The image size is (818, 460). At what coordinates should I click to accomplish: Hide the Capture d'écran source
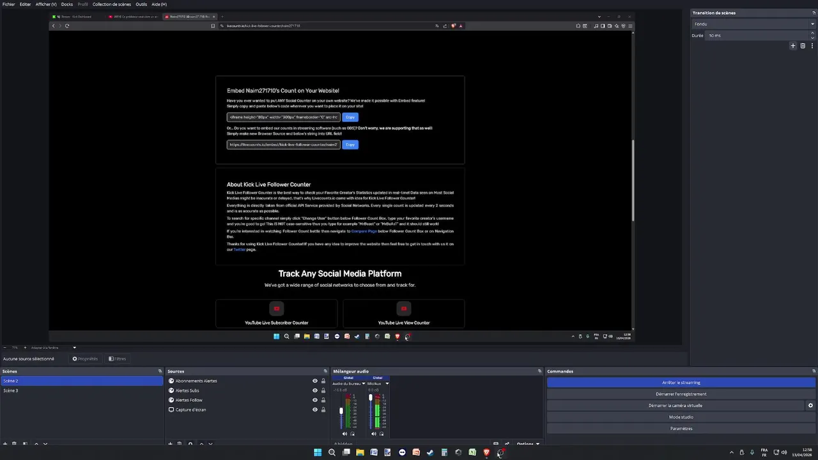click(x=314, y=410)
